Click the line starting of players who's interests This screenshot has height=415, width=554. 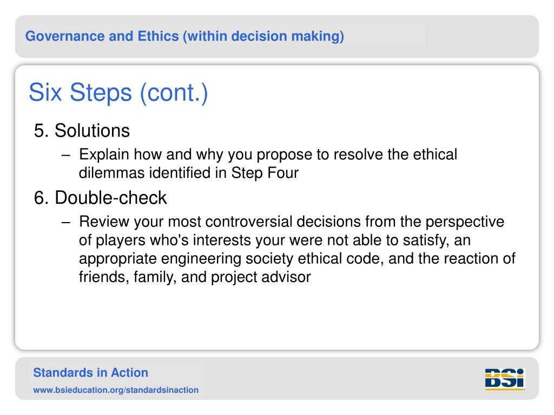(x=275, y=240)
